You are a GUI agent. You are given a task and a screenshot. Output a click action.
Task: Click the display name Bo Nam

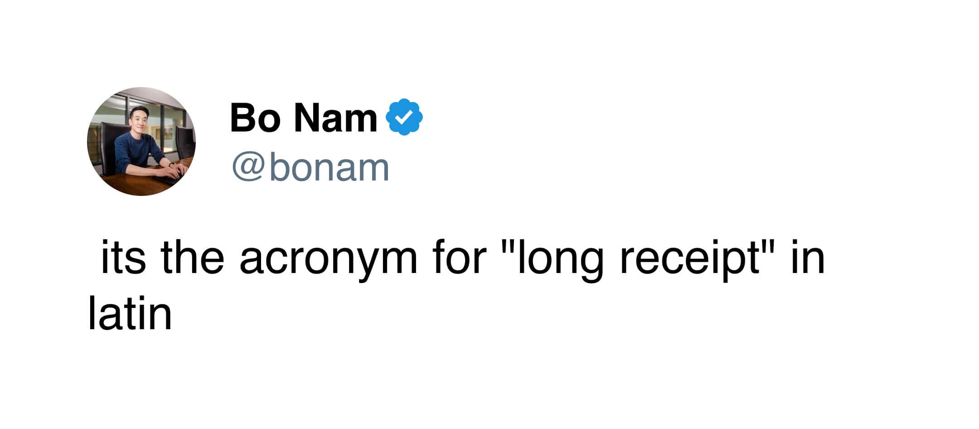tap(303, 118)
